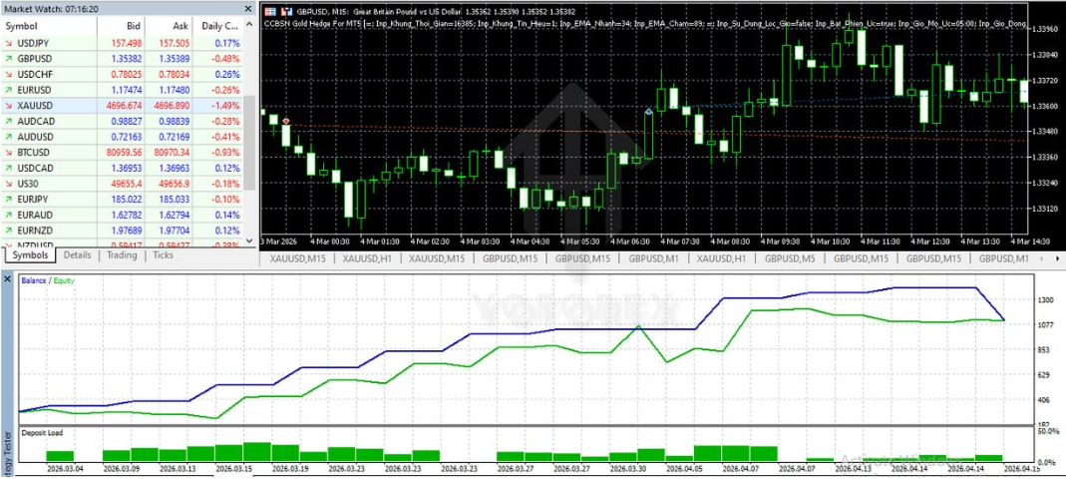Image resolution: width=1066 pixels, height=480 pixels.
Task: Close the Market Watch panel
Action: (x=248, y=8)
